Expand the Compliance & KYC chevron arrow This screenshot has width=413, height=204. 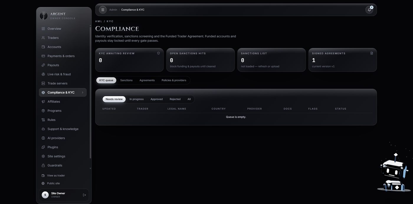coord(82,92)
